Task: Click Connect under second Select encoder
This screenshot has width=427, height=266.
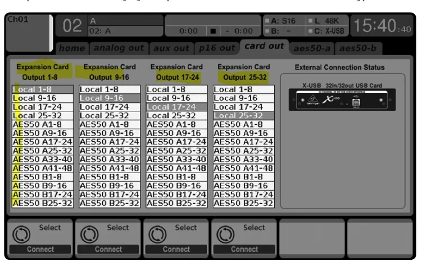Action: (x=108, y=249)
